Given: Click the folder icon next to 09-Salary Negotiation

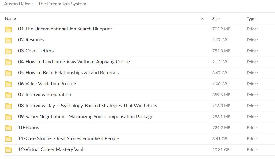Looking at the screenshot, I should [9, 117].
